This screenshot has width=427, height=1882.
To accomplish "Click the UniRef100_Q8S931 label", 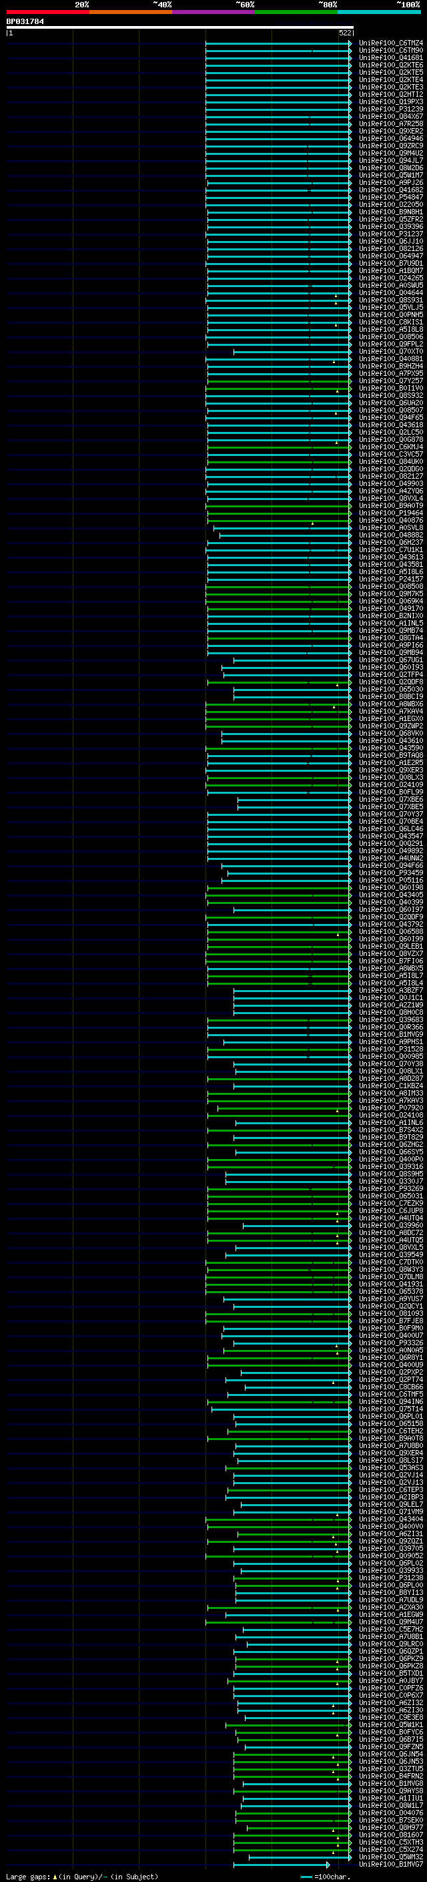I will point(390,300).
